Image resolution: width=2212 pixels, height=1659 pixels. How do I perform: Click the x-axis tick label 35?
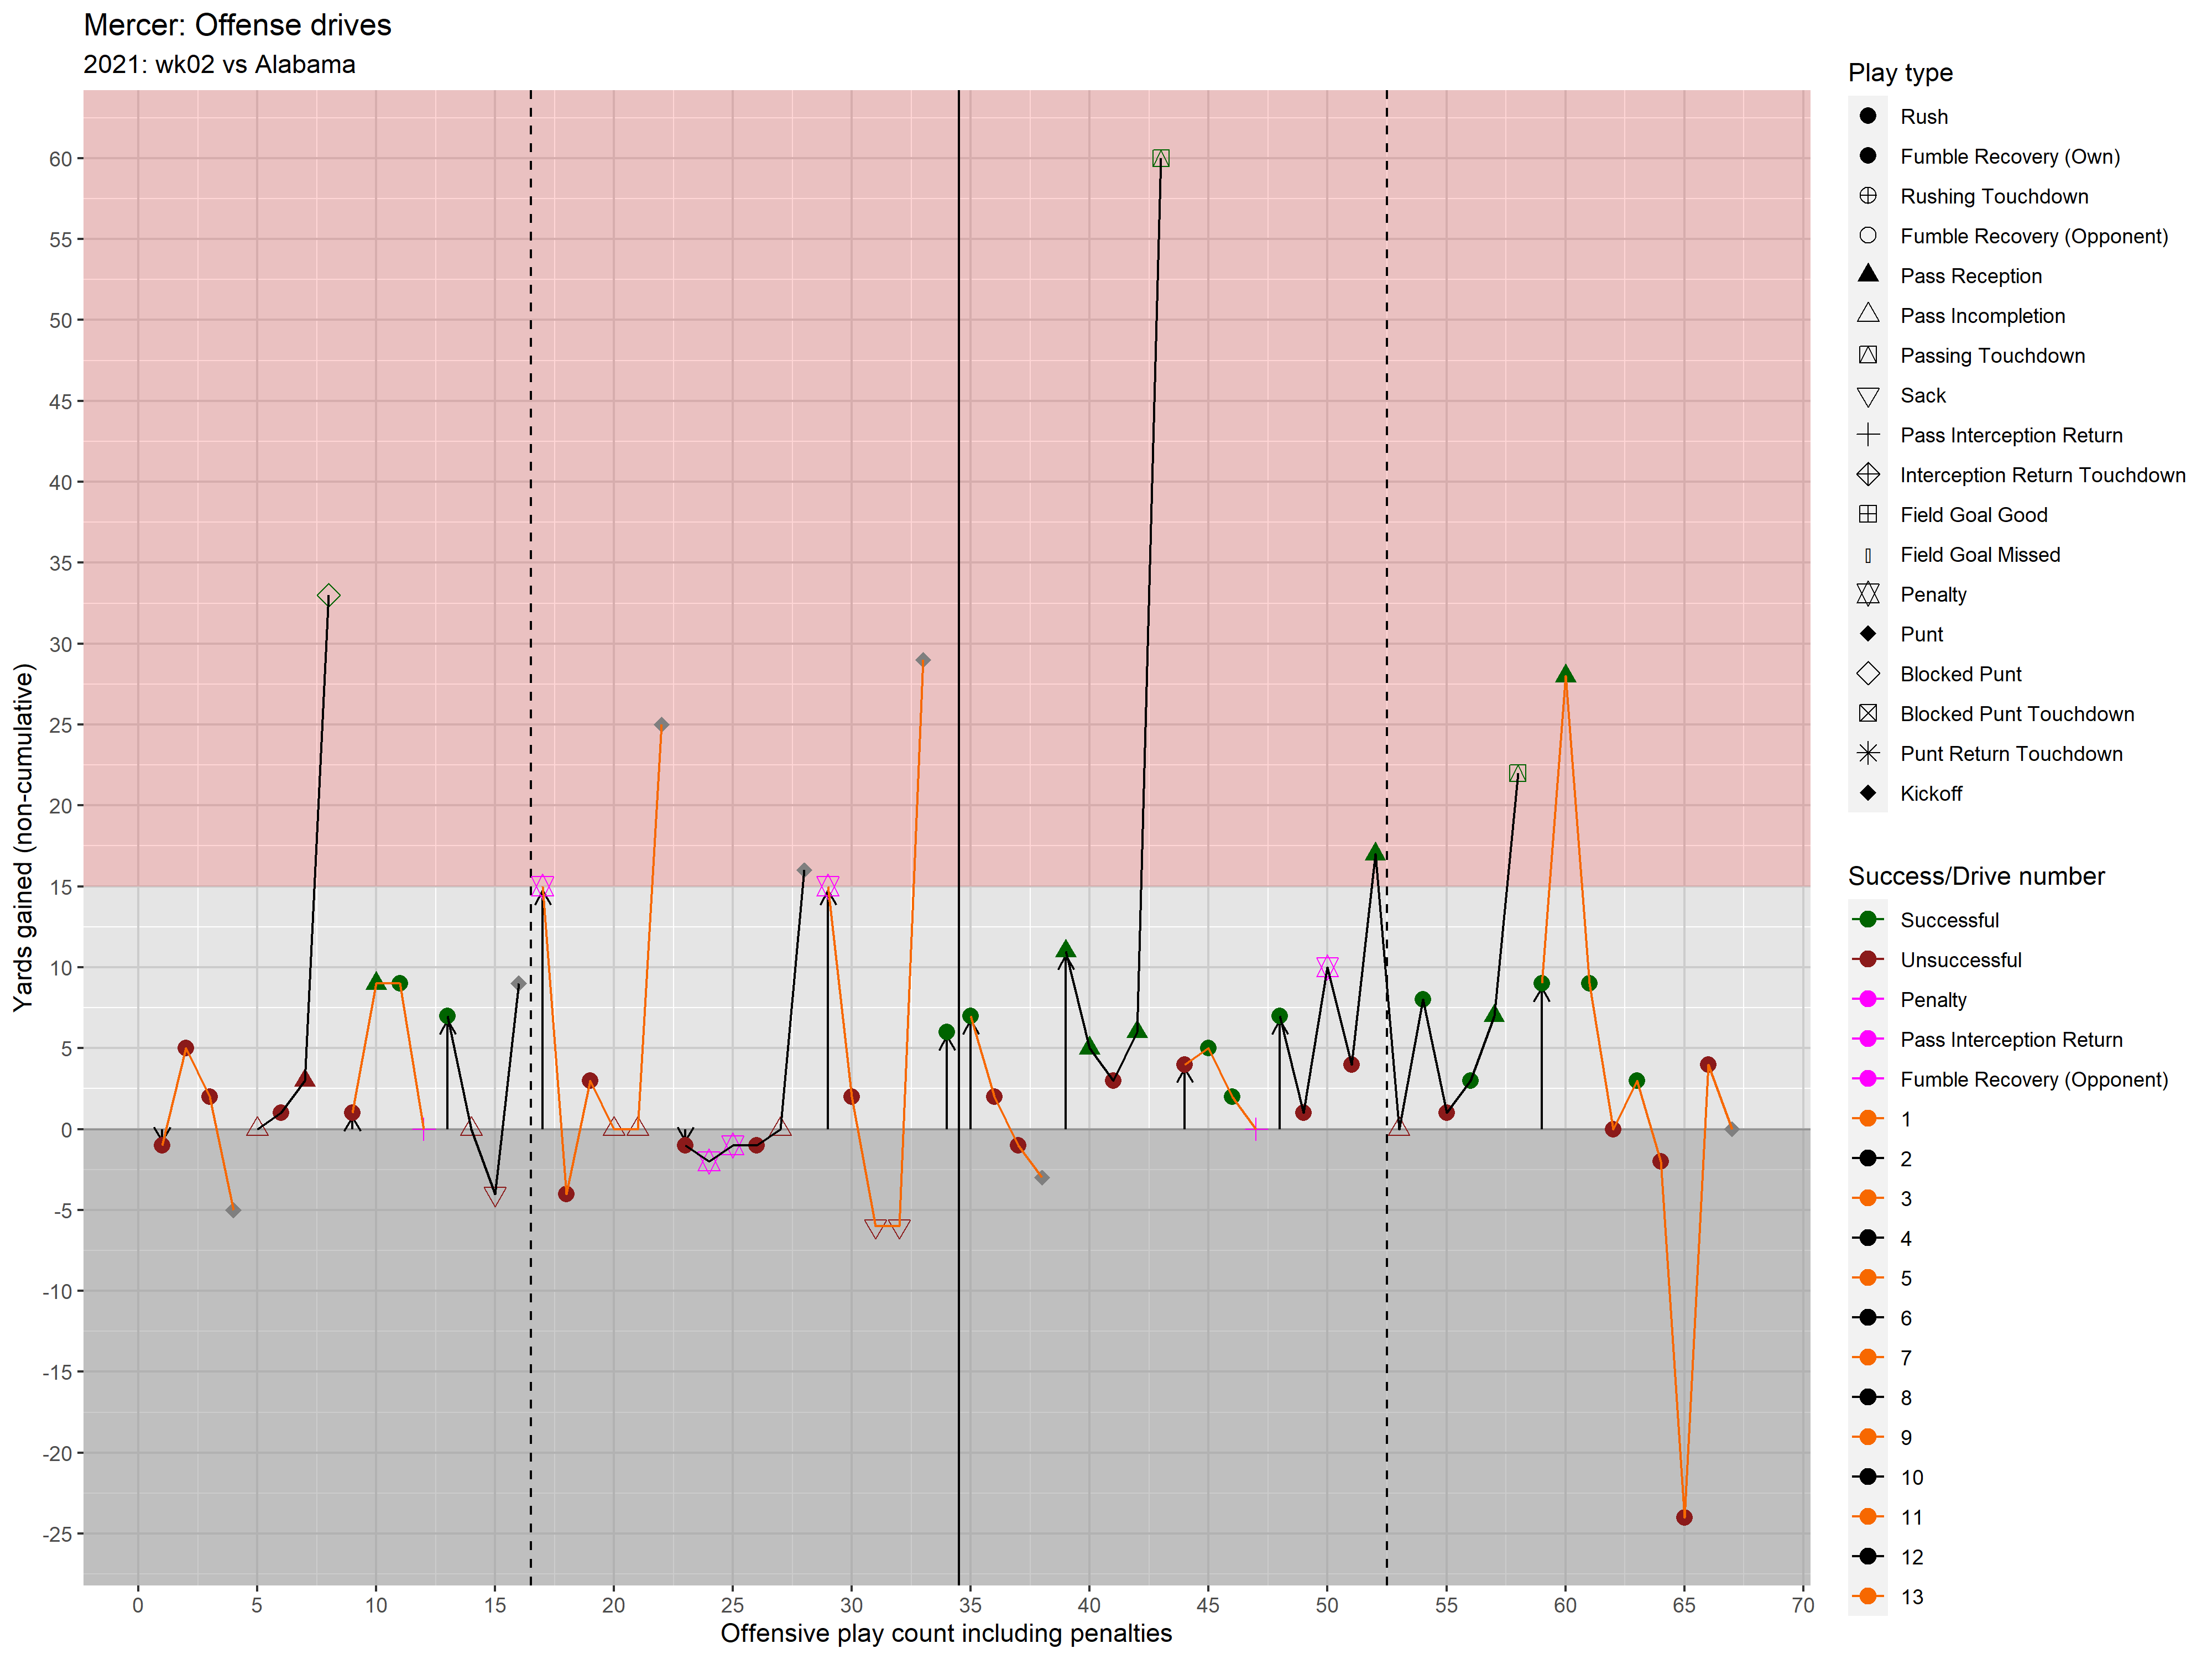click(970, 1605)
